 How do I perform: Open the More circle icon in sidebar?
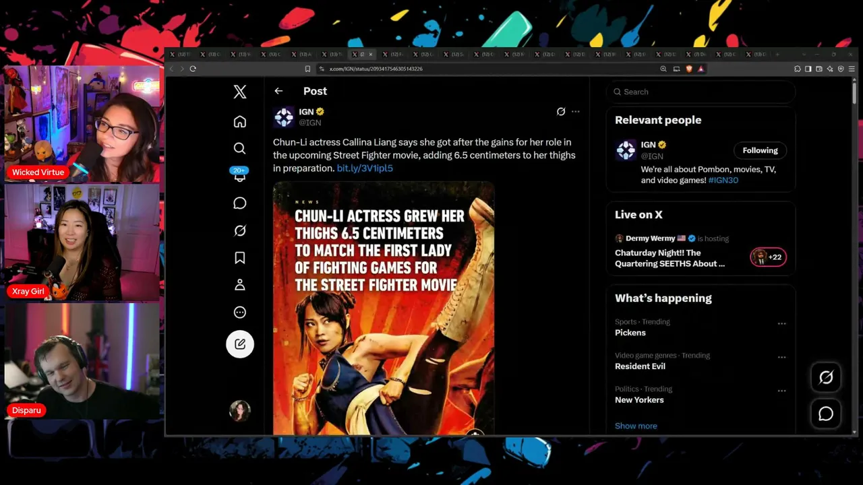tap(240, 313)
